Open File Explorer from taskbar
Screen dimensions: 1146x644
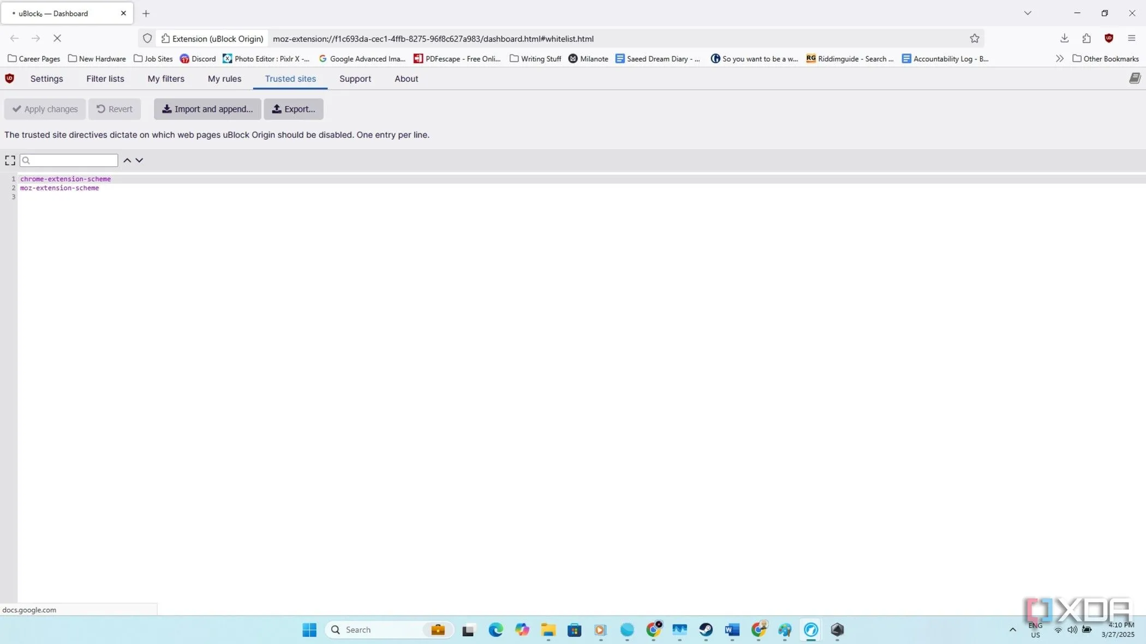(548, 630)
